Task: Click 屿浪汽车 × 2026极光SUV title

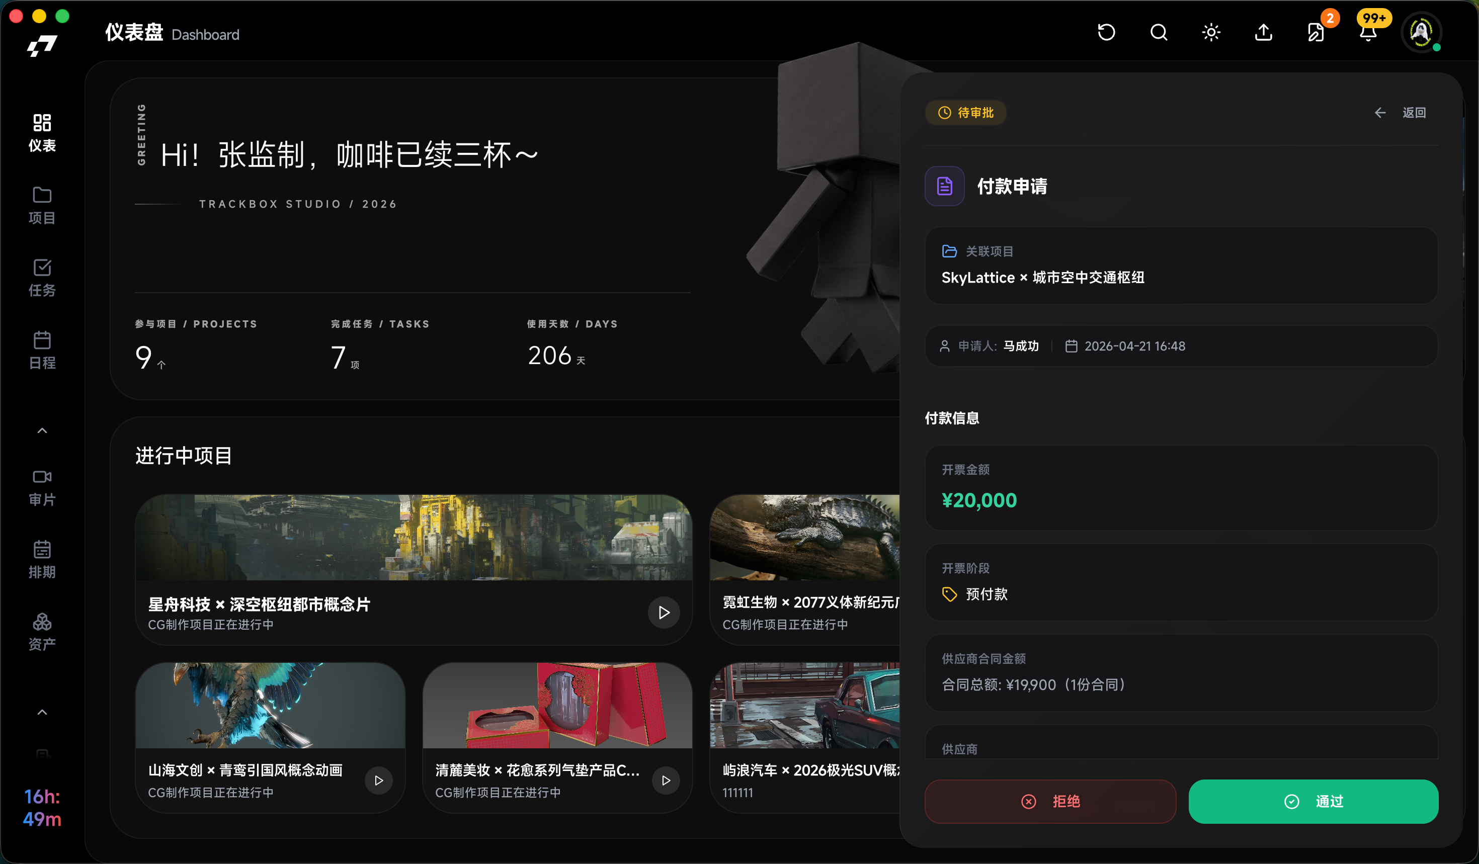Action: pyautogui.click(x=810, y=770)
